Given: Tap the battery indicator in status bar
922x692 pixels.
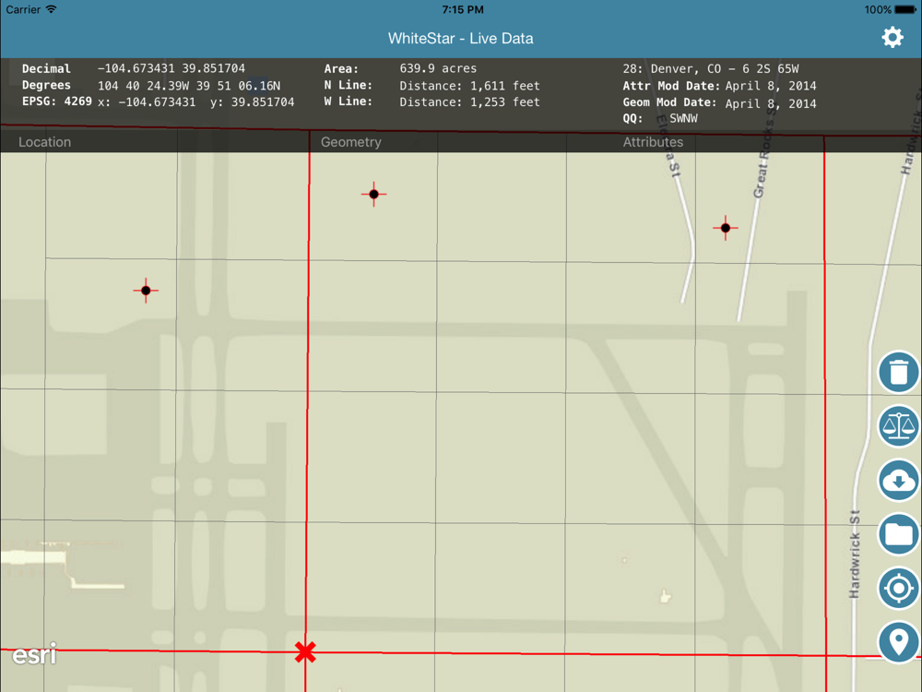Looking at the screenshot, I should pos(904,9).
